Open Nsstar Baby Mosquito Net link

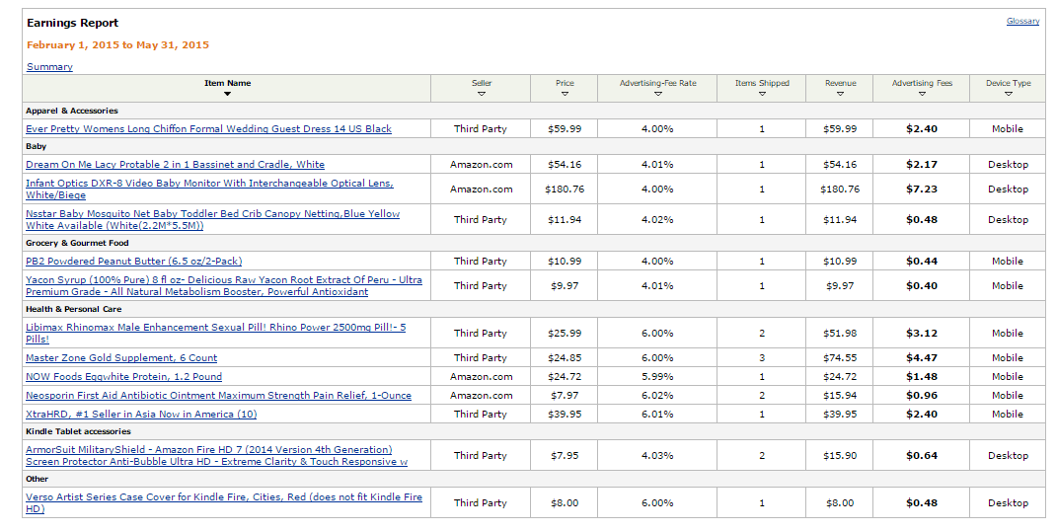point(213,219)
